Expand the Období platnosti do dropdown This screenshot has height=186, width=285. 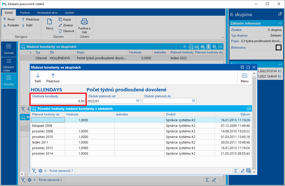coord(193,101)
